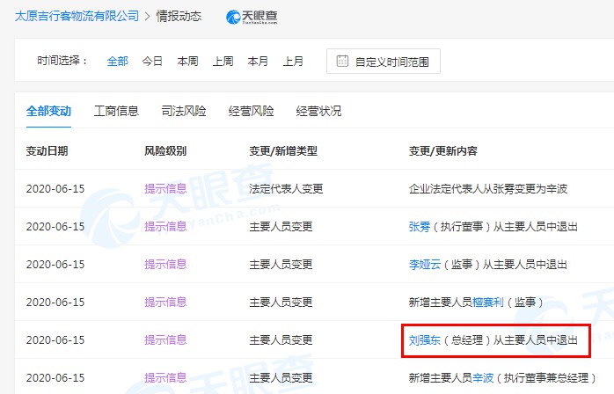
Task: Open the 张秀 person link
Action: click(420, 226)
